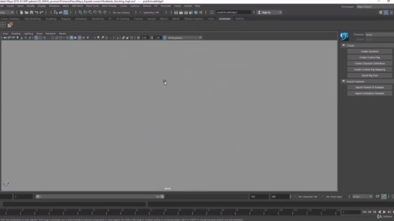Click the Save Scene icon

click(31, 12)
